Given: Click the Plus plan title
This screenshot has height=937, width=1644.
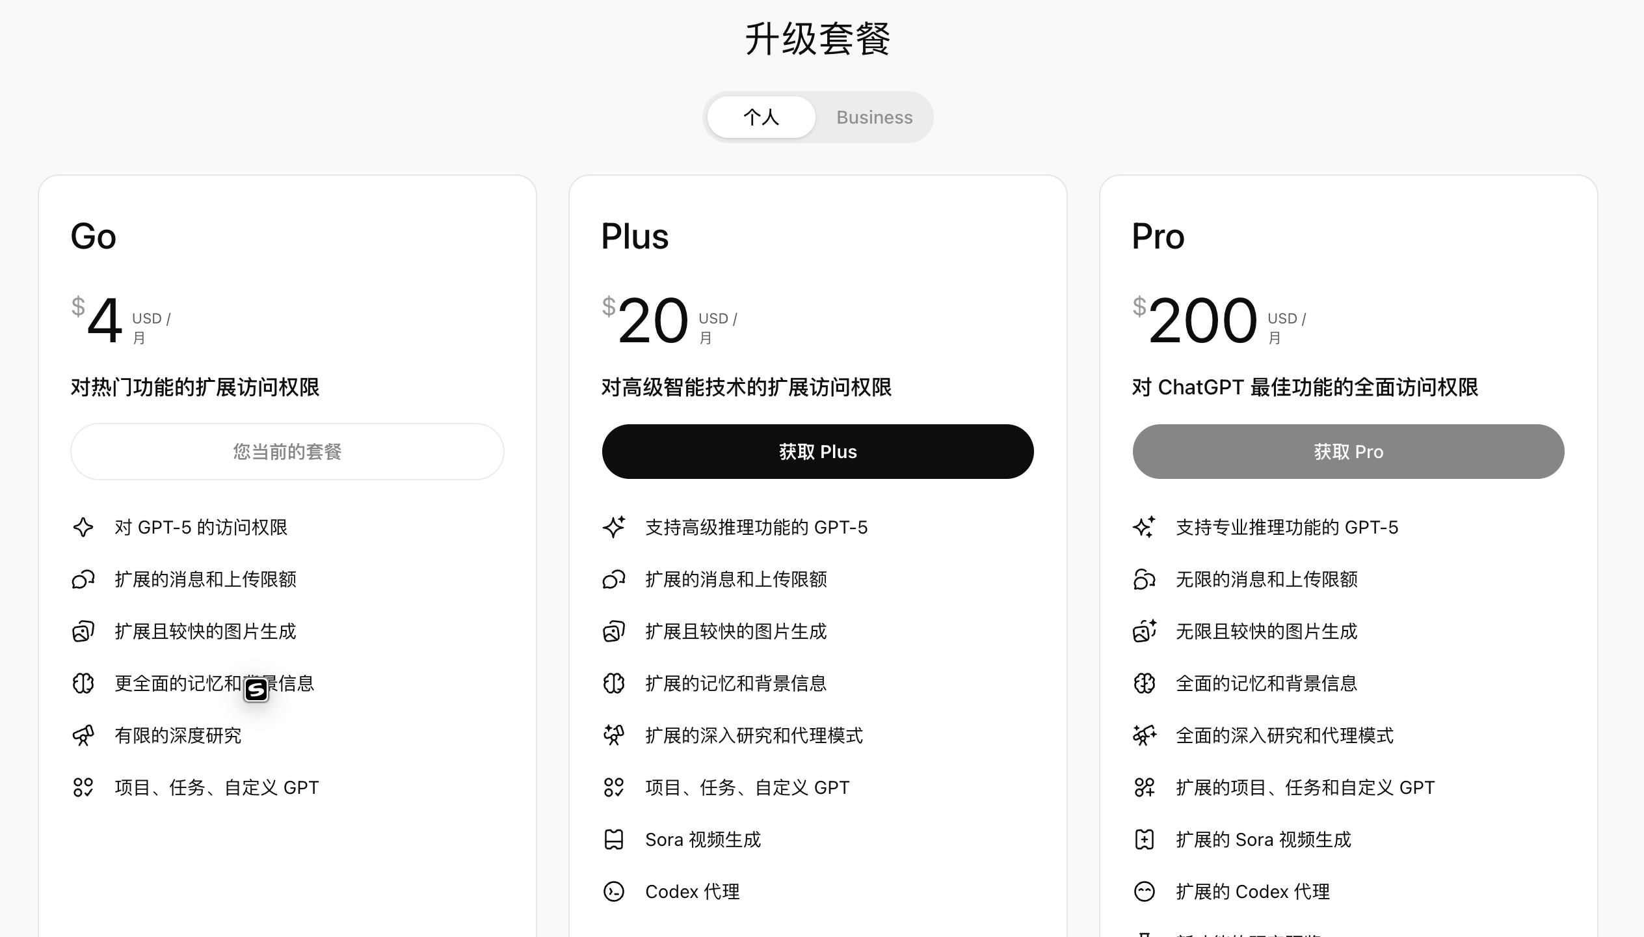Looking at the screenshot, I should click(x=635, y=236).
